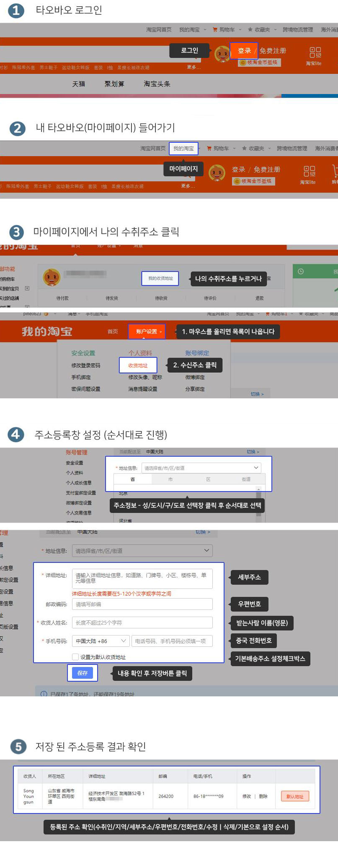Click the favorites star icon in step 2 header
Image resolution: width=338 pixels, height=863 pixels.
pos(244,149)
